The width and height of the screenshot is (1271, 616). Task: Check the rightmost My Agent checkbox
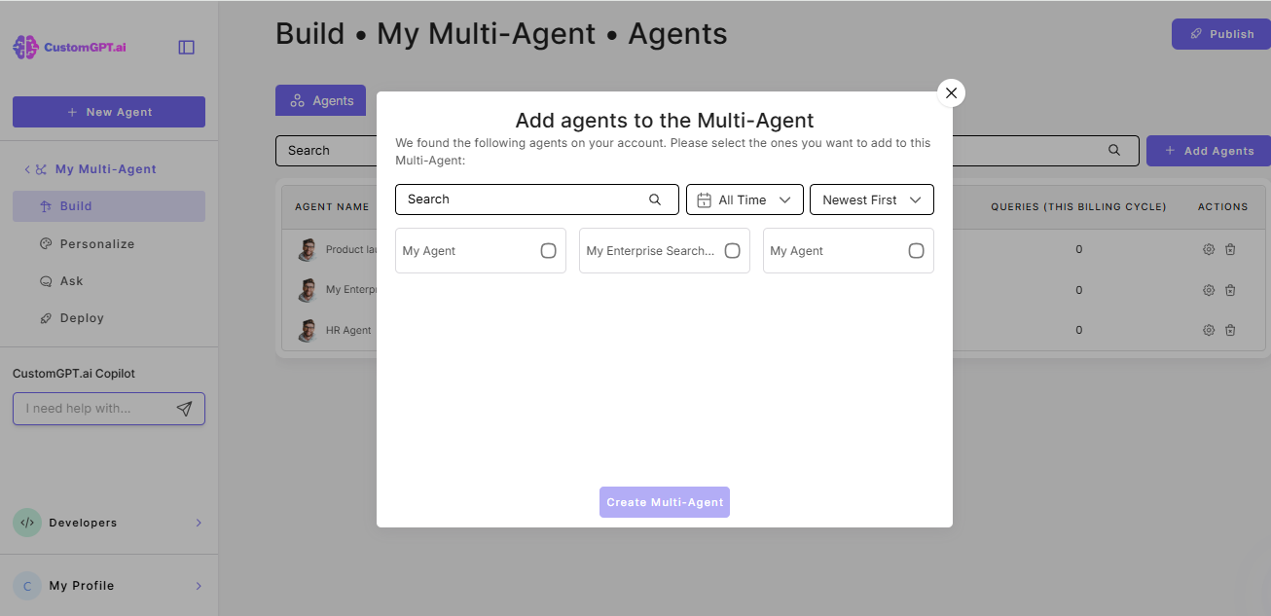[916, 250]
